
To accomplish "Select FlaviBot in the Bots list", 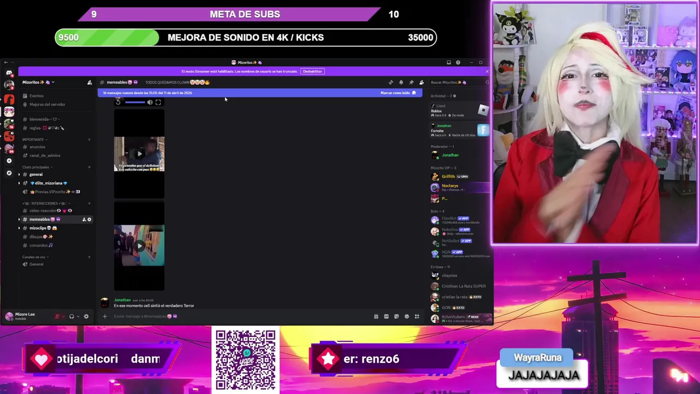I will pos(459,220).
